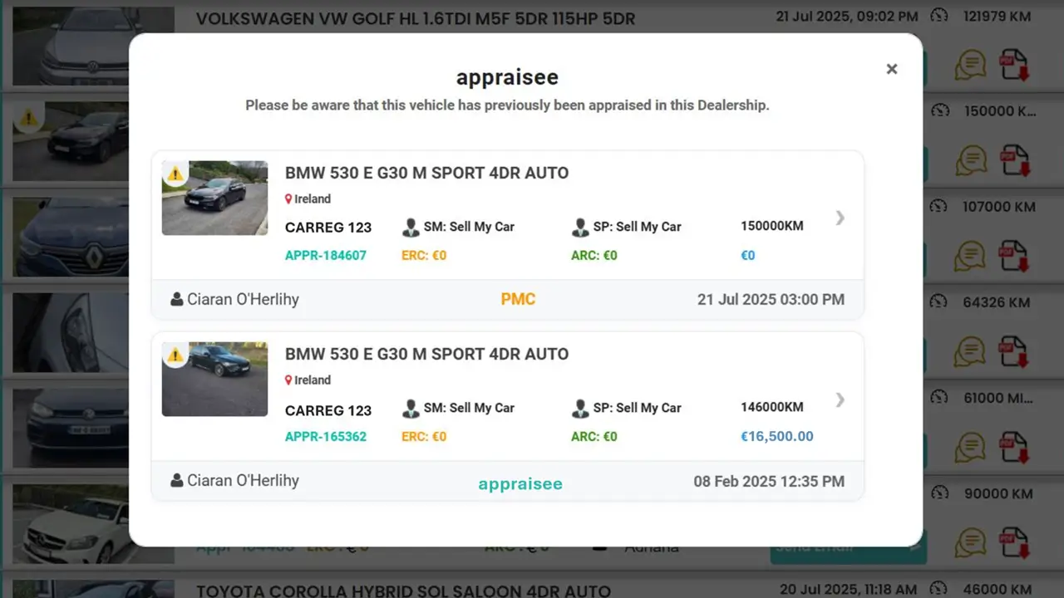Click user icon beside Ciaran O'Herlihy, 08 Feb card
Screen dimensions: 1064x598
pyautogui.click(x=176, y=480)
